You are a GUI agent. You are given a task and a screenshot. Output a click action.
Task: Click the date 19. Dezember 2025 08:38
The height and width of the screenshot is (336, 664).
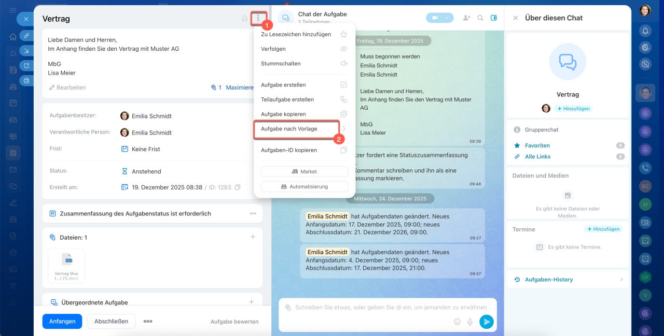point(167,187)
